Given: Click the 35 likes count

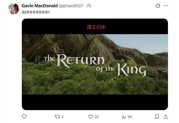Looking at the screenshot, I should click(96, 117).
